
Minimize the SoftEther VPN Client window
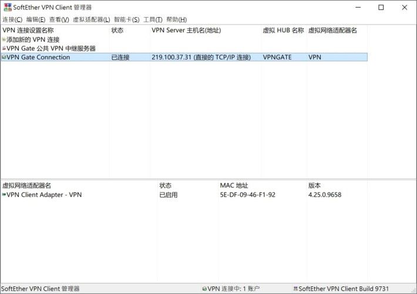pyautogui.click(x=358, y=7)
